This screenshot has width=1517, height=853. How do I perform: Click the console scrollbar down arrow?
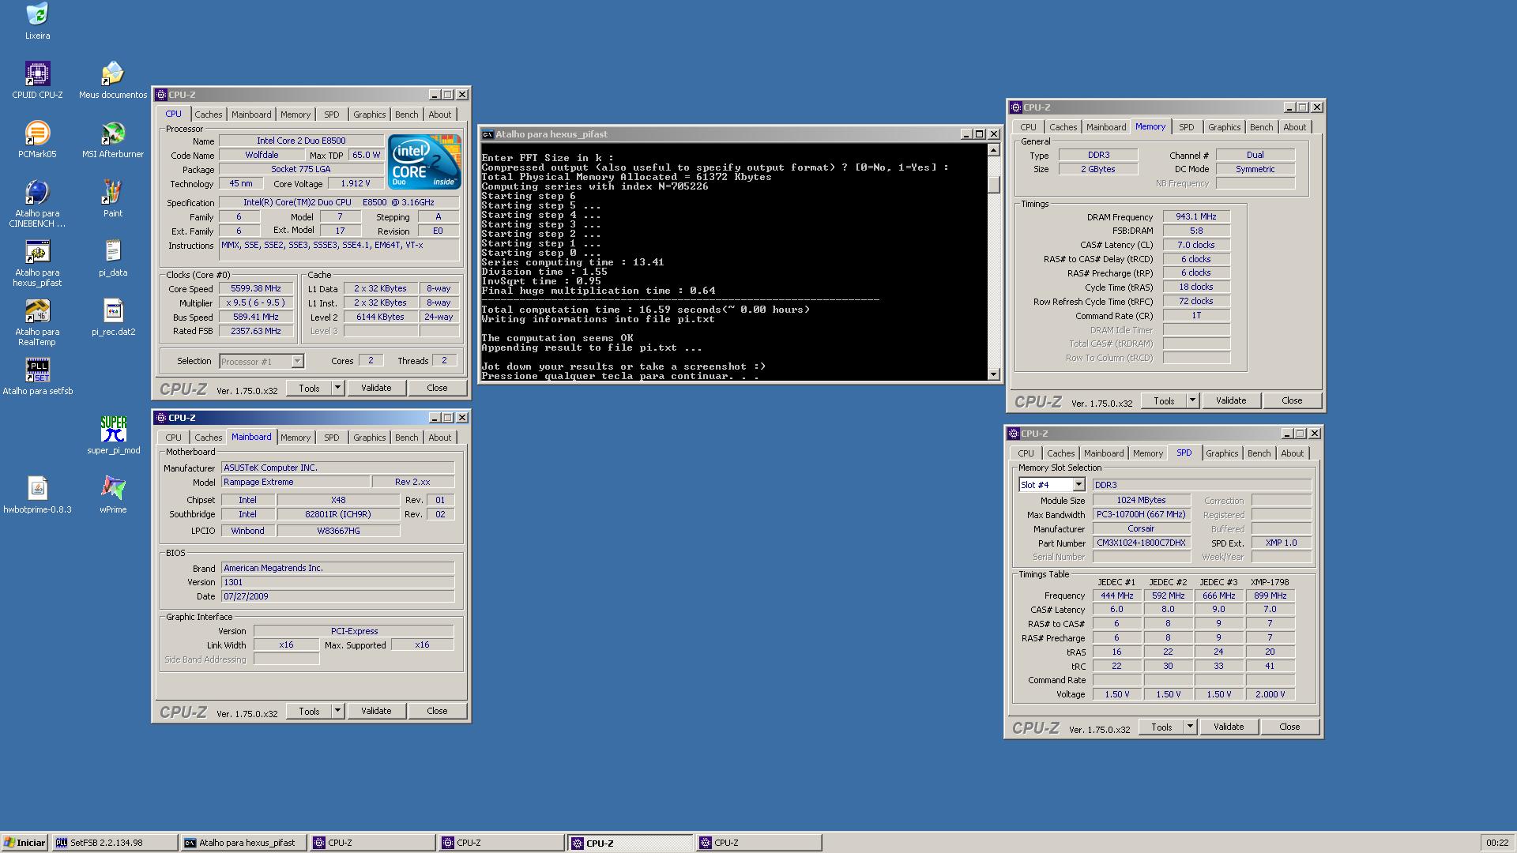point(994,374)
